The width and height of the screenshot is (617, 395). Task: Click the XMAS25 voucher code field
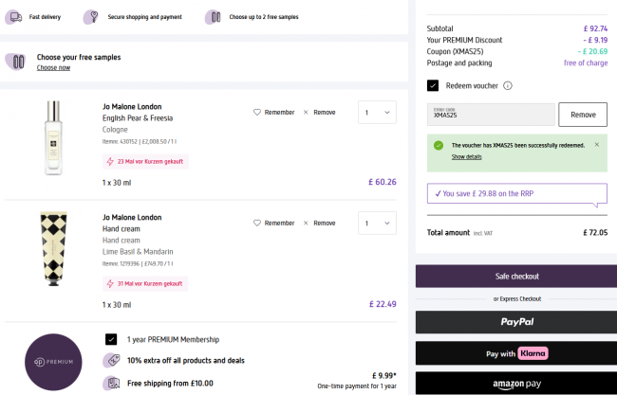tap(491, 115)
